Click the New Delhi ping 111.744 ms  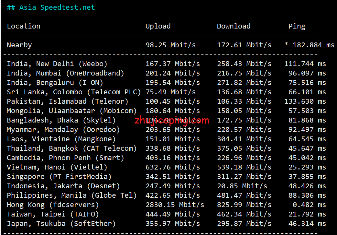(x=305, y=64)
